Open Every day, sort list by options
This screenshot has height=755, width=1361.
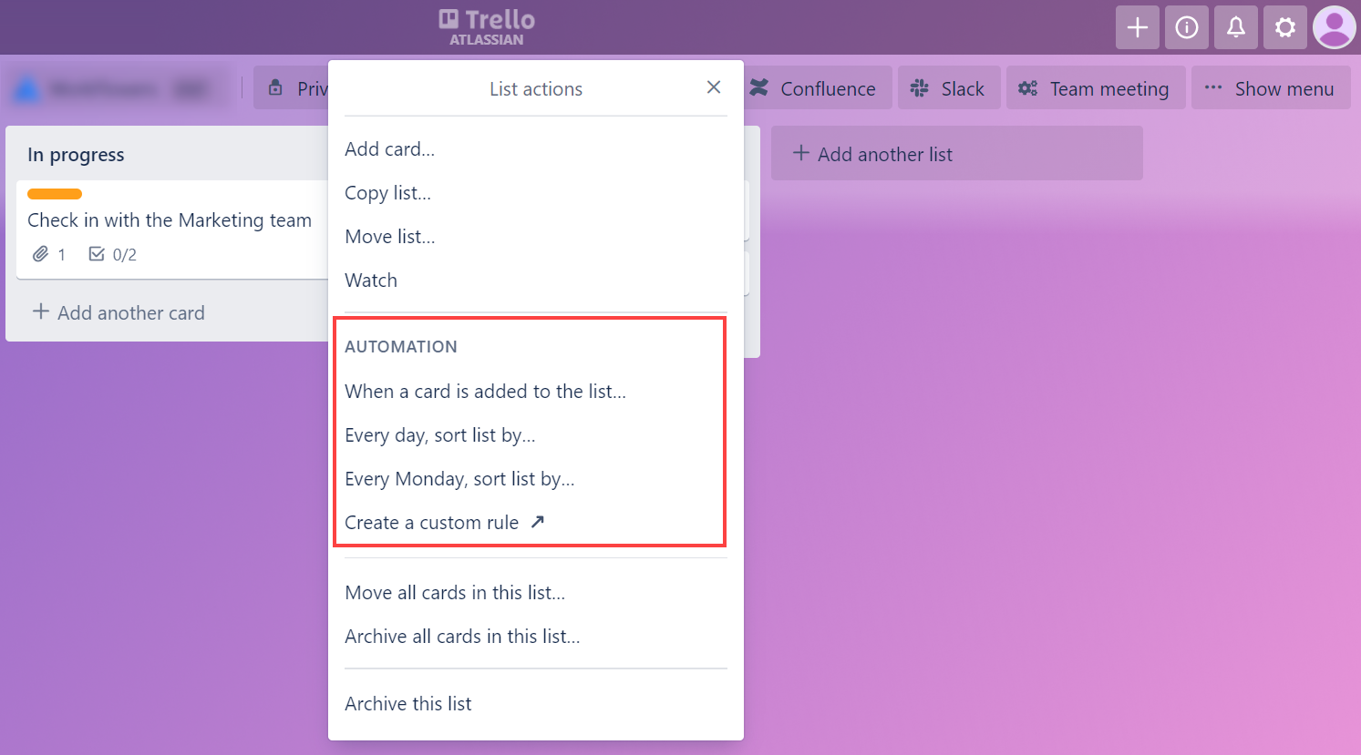pyautogui.click(x=440, y=434)
